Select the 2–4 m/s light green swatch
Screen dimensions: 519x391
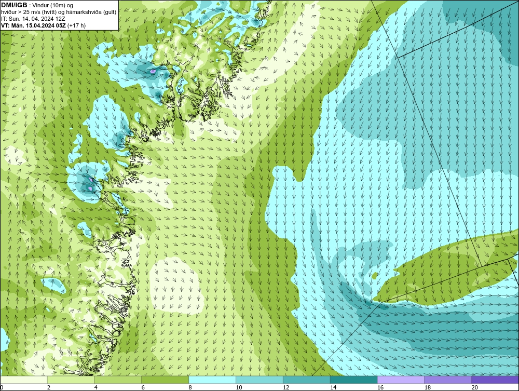tap(71, 380)
